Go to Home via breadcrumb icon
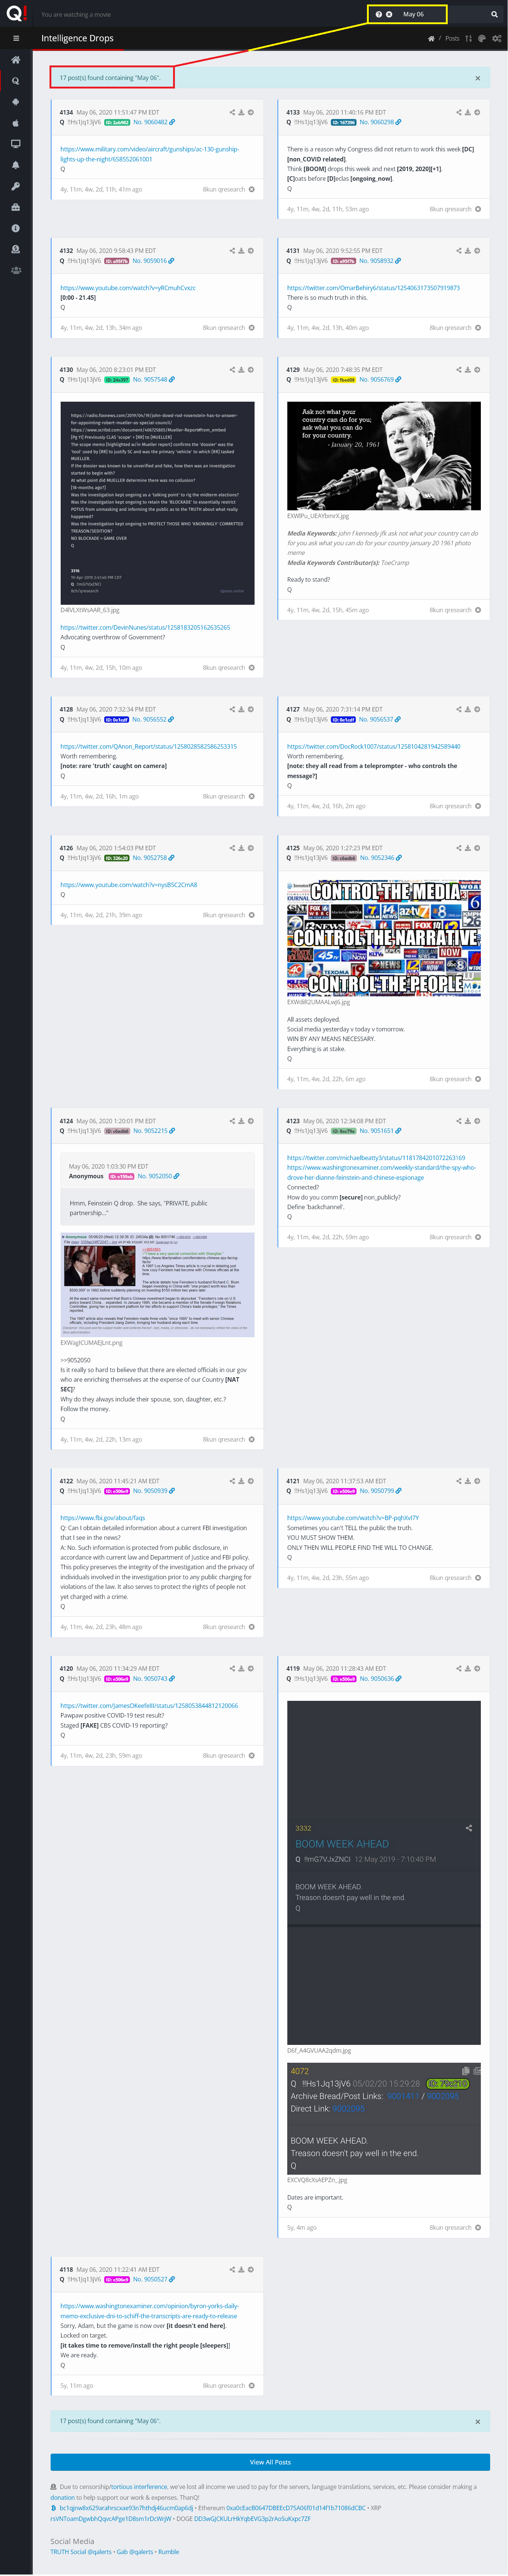The image size is (508, 2576). coord(431,38)
